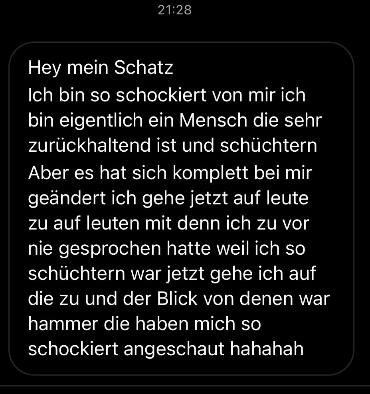Viewport: 370px width, 394px height.
Task: Tap the word 'komplett' in the message
Action: click(210, 174)
